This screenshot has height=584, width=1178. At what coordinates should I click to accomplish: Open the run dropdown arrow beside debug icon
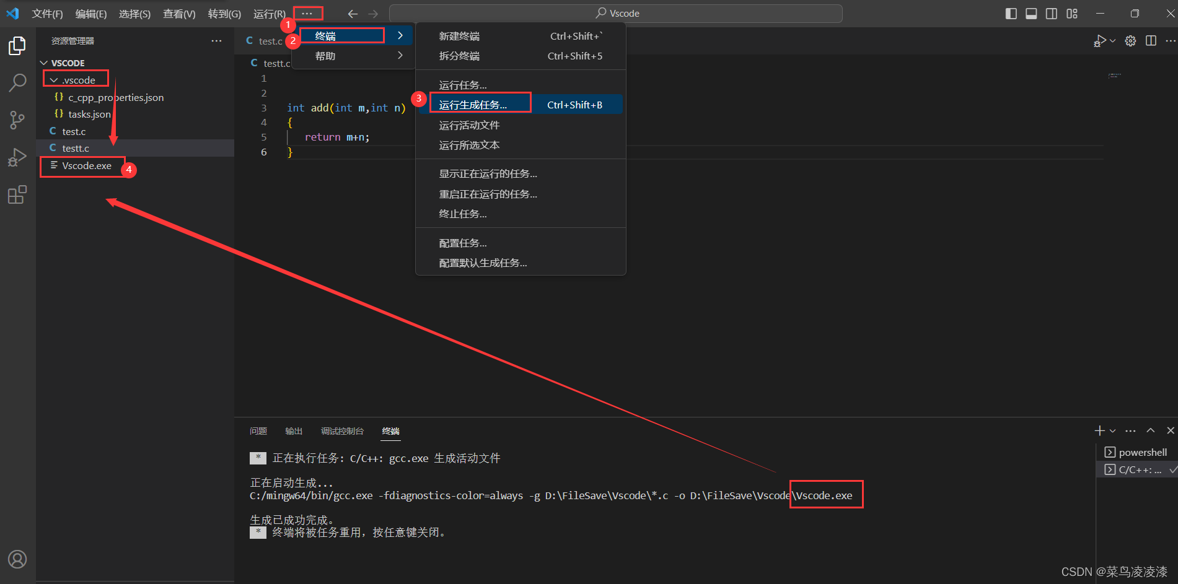[1112, 41]
